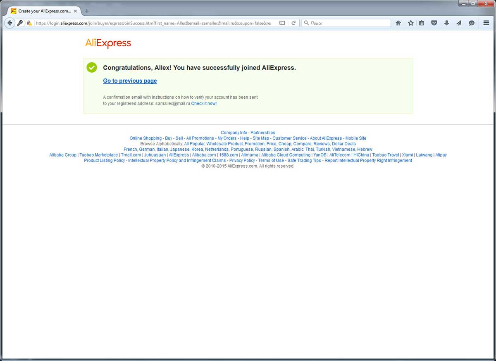496x361 pixels.
Task: Go to Tmall.com
Action: [131, 155]
